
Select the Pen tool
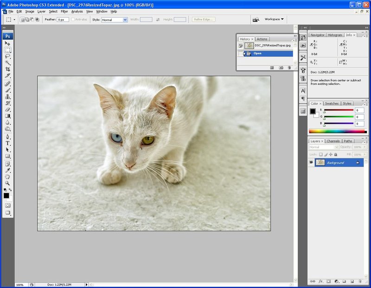[x=7, y=137]
